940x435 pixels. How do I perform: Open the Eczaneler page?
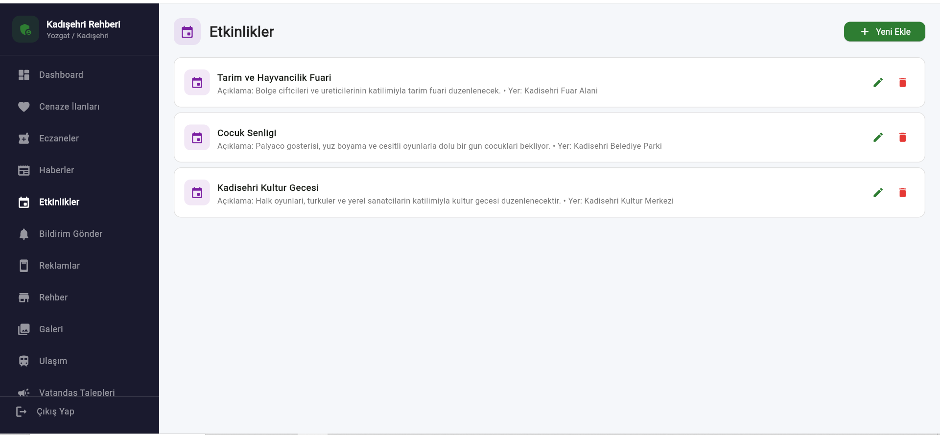59,138
